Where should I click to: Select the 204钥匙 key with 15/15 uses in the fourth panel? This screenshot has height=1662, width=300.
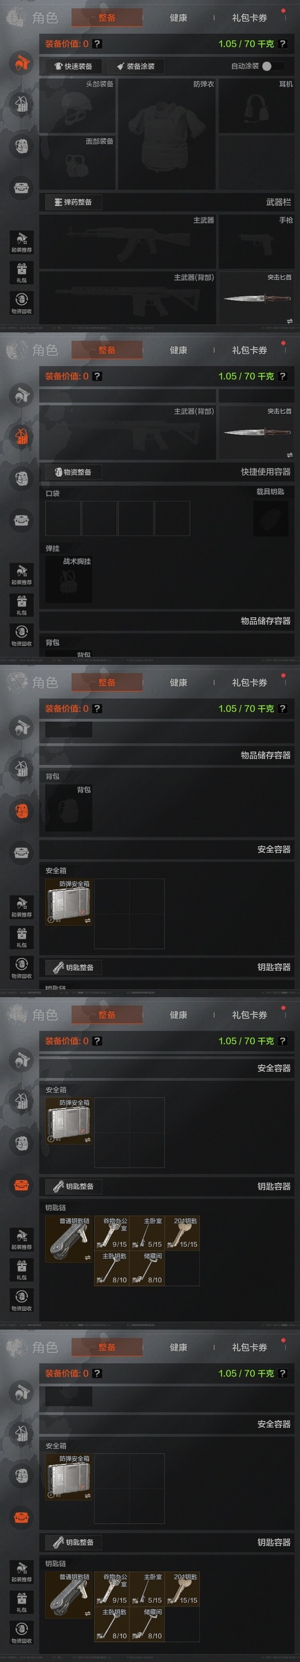pyautogui.click(x=182, y=1232)
